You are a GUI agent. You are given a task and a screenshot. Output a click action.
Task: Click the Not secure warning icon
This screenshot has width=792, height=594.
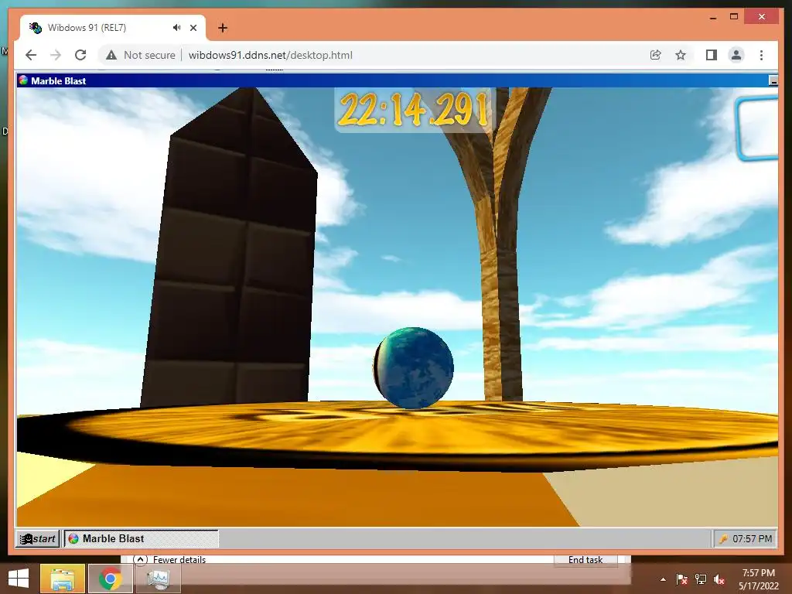click(x=111, y=55)
